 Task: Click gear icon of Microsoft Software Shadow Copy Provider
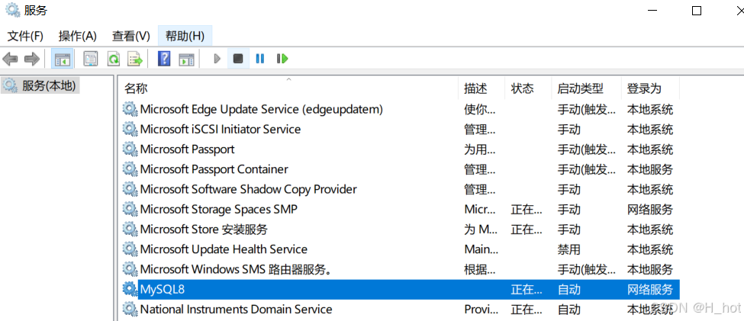(x=129, y=189)
